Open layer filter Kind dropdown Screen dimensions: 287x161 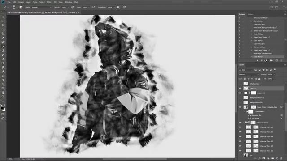click(246, 70)
